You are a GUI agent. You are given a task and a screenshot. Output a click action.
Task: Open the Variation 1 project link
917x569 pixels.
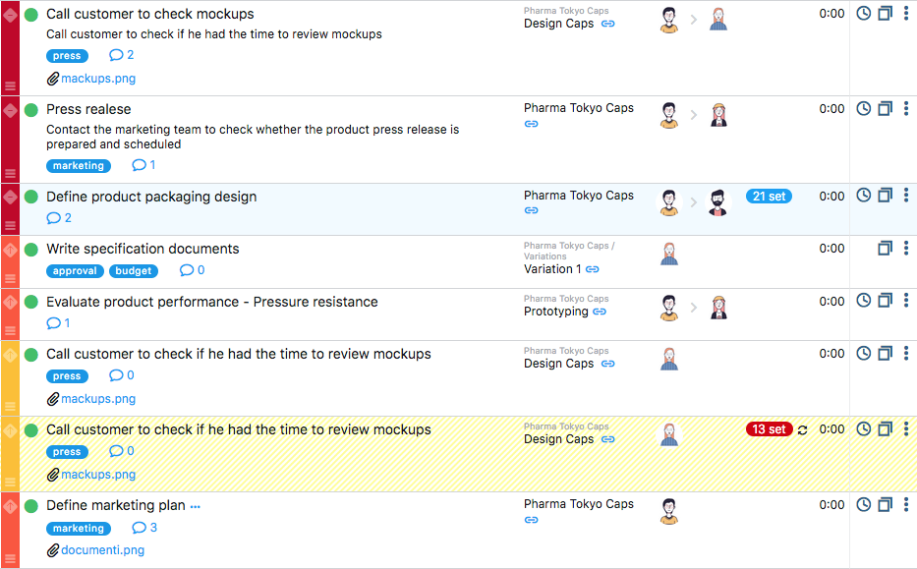551,269
